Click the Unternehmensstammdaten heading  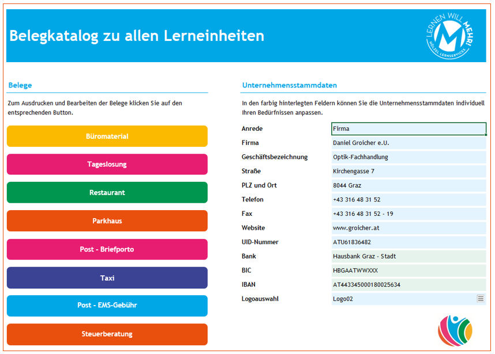point(290,85)
